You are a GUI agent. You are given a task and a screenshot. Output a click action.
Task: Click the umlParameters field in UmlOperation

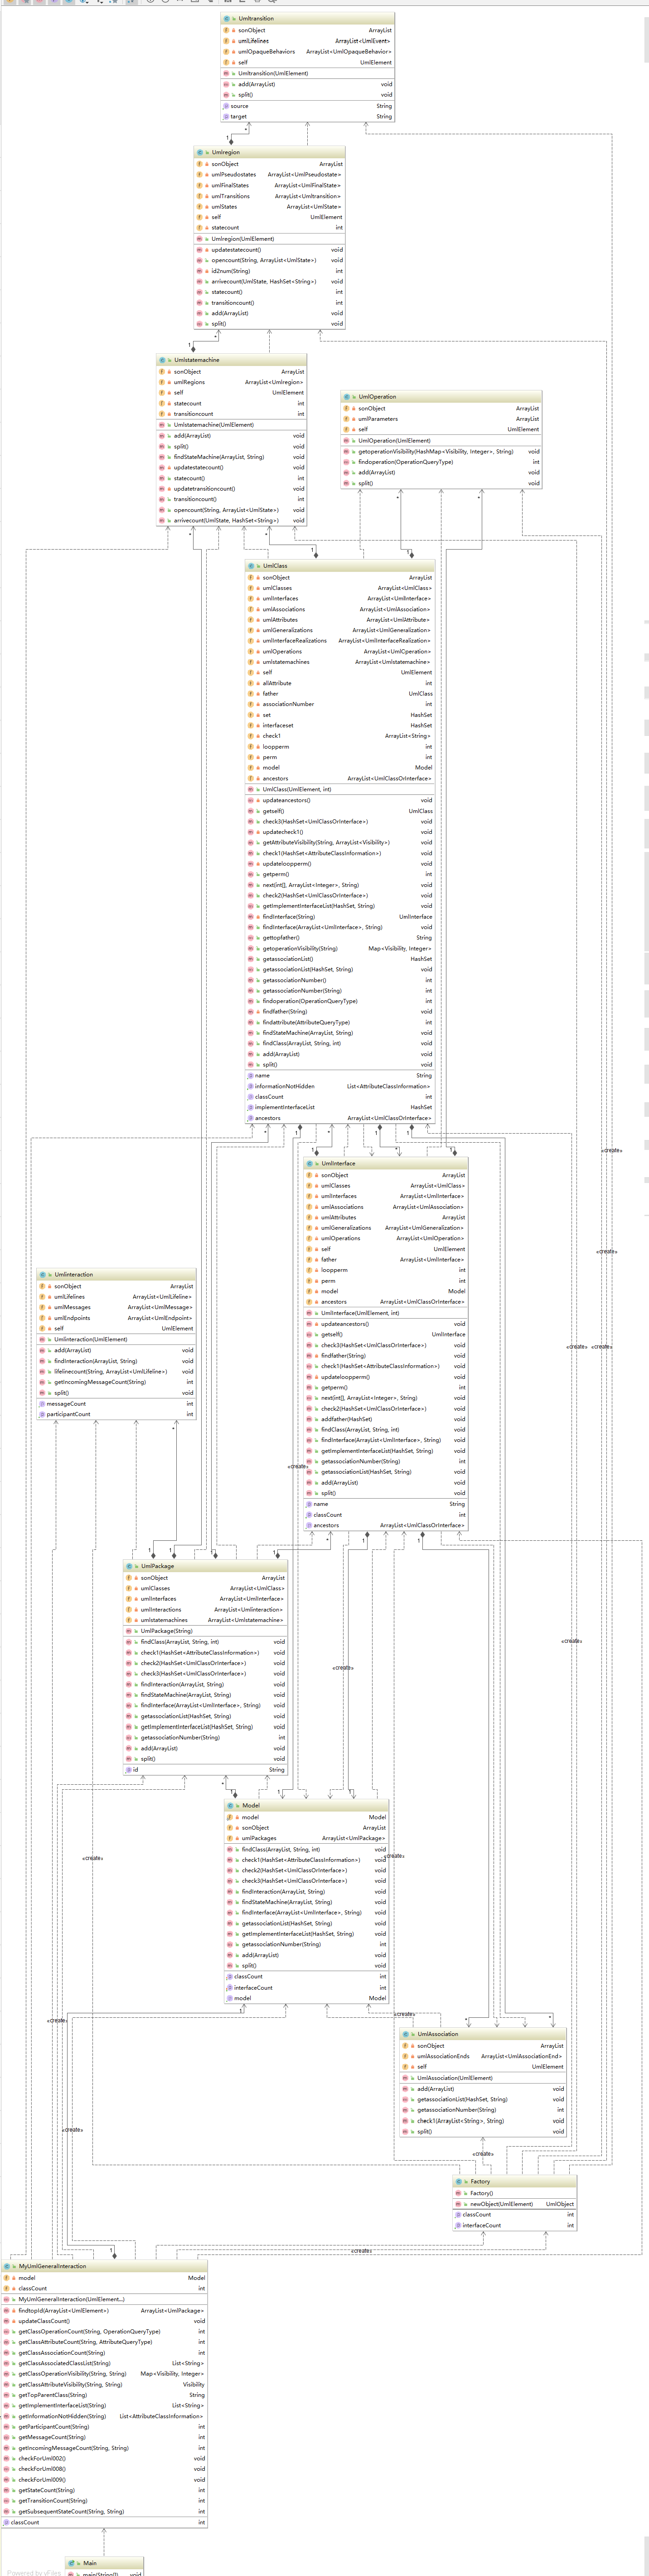tap(441, 419)
